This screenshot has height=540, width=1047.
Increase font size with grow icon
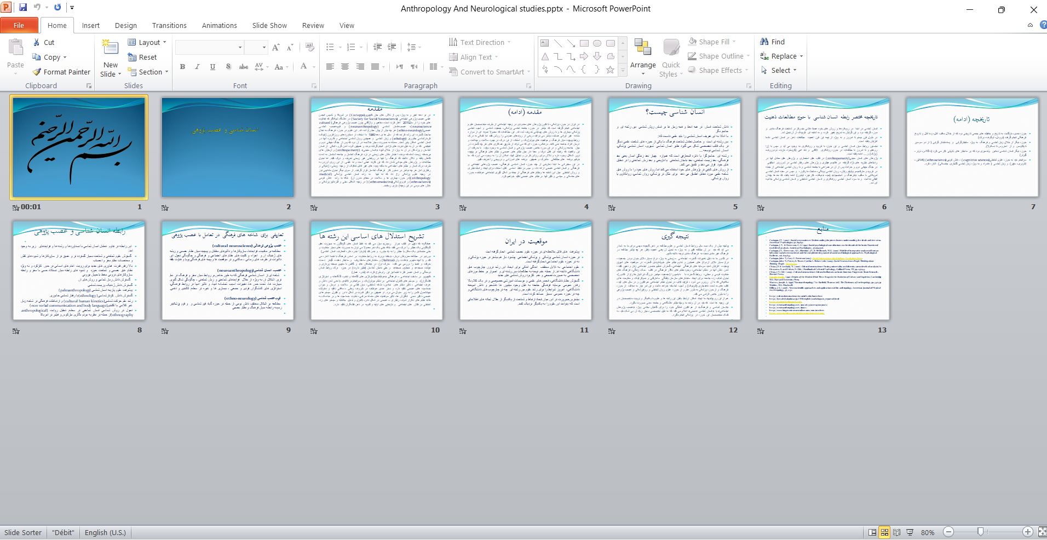276,48
